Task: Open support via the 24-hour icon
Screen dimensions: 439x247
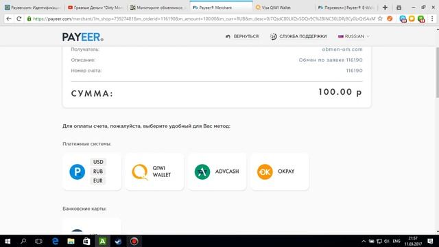Action: pyautogui.click(x=273, y=36)
